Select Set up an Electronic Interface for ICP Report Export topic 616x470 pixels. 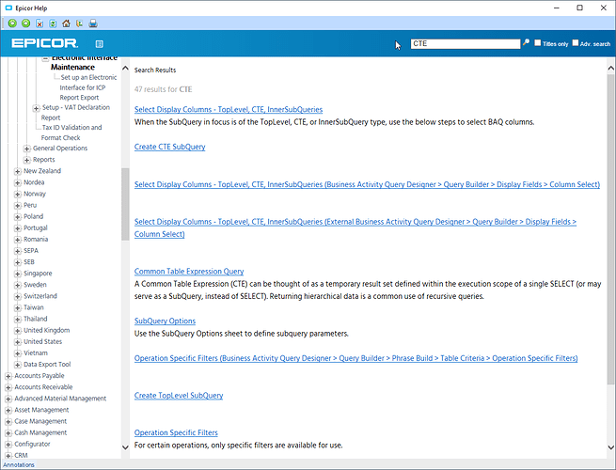pyautogui.click(x=88, y=87)
